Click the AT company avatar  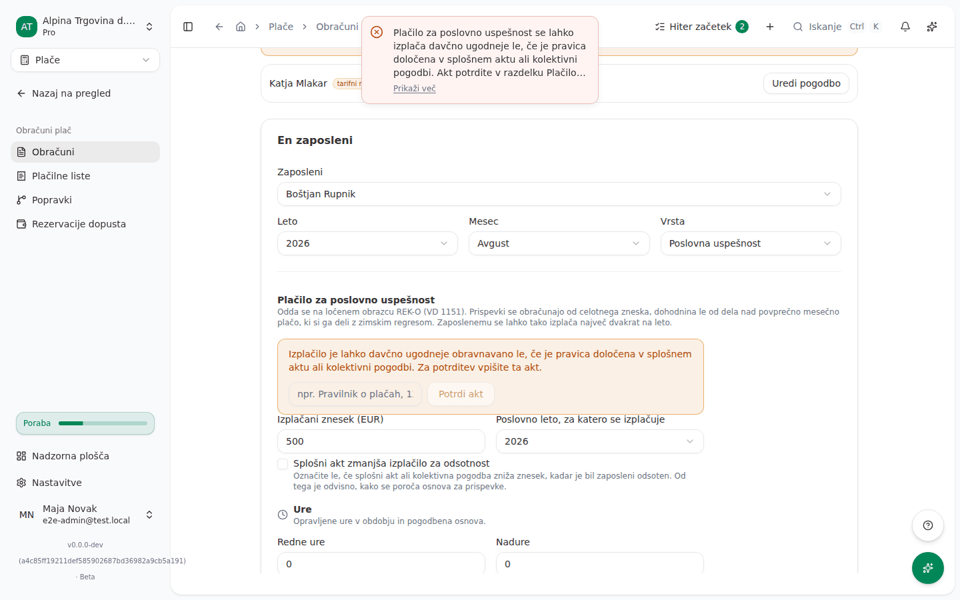(x=27, y=27)
